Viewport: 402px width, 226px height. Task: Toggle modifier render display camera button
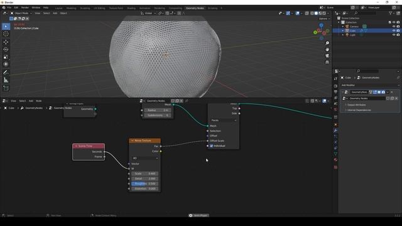(383, 92)
